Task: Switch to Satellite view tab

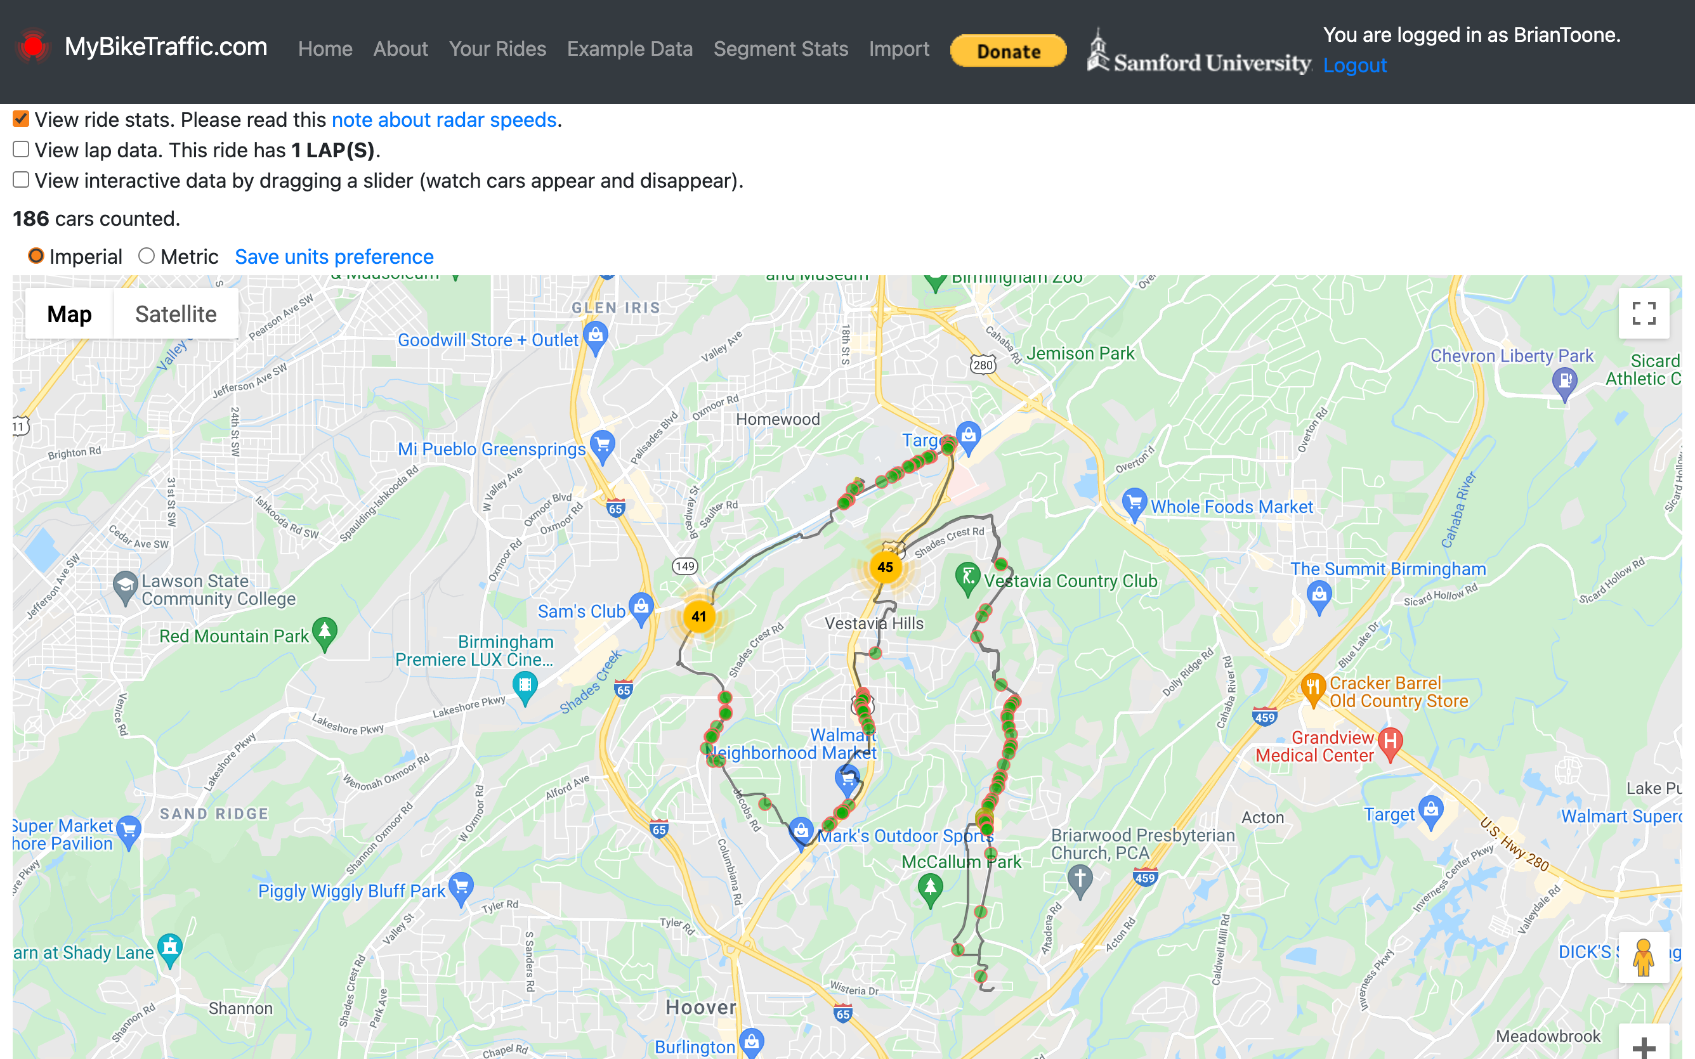Action: click(176, 314)
